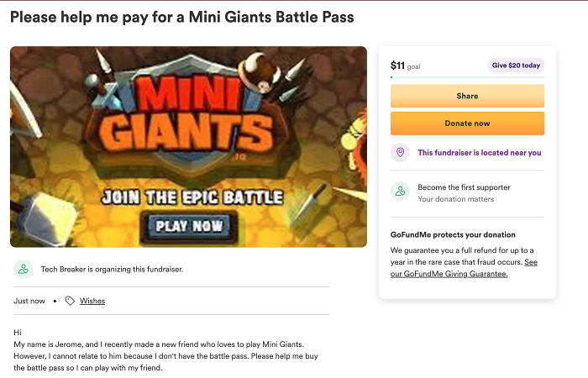Click the Share button
The width and height of the screenshot is (588, 378).
(467, 96)
